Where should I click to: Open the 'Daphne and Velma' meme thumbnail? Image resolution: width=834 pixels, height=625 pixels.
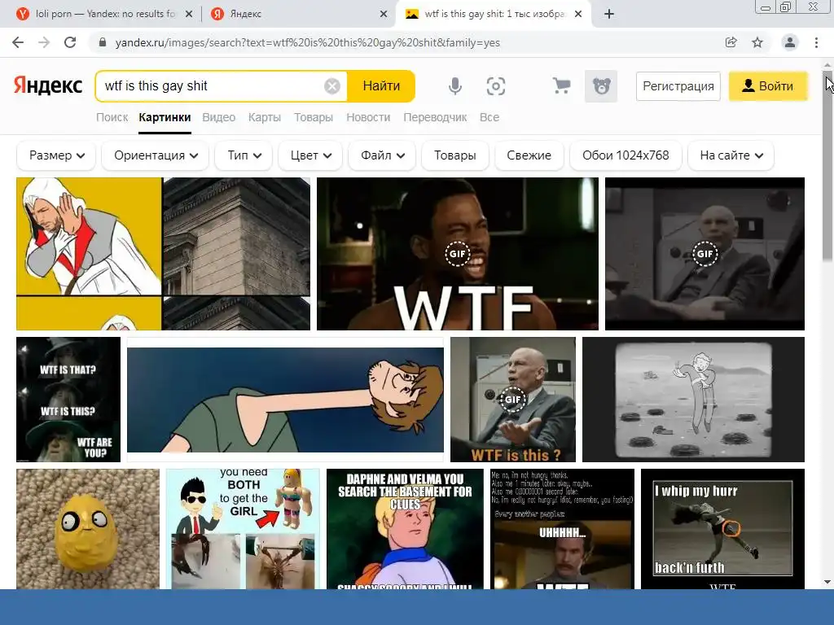coord(405,529)
